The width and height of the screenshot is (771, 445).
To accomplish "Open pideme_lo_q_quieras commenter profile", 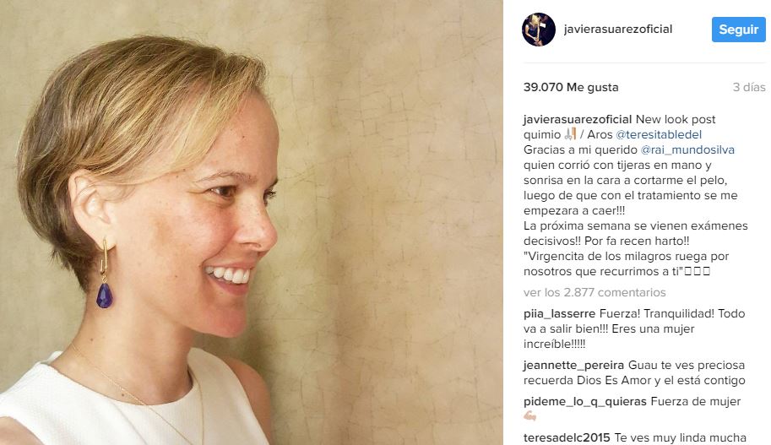I will coord(585,401).
